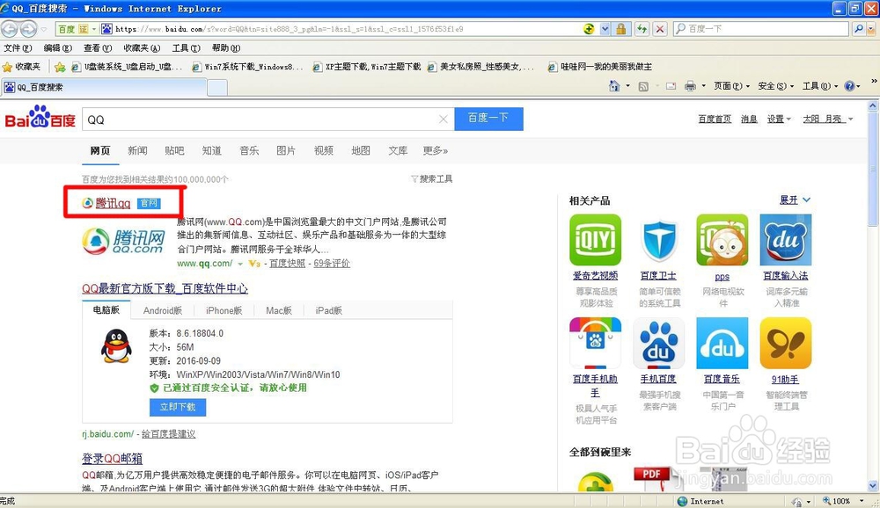Image resolution: width=880 pixels, height=508 pixels.
Task: Switch to the 新闻 search tab
Action: pyautogui.click(x=137, y=150)
